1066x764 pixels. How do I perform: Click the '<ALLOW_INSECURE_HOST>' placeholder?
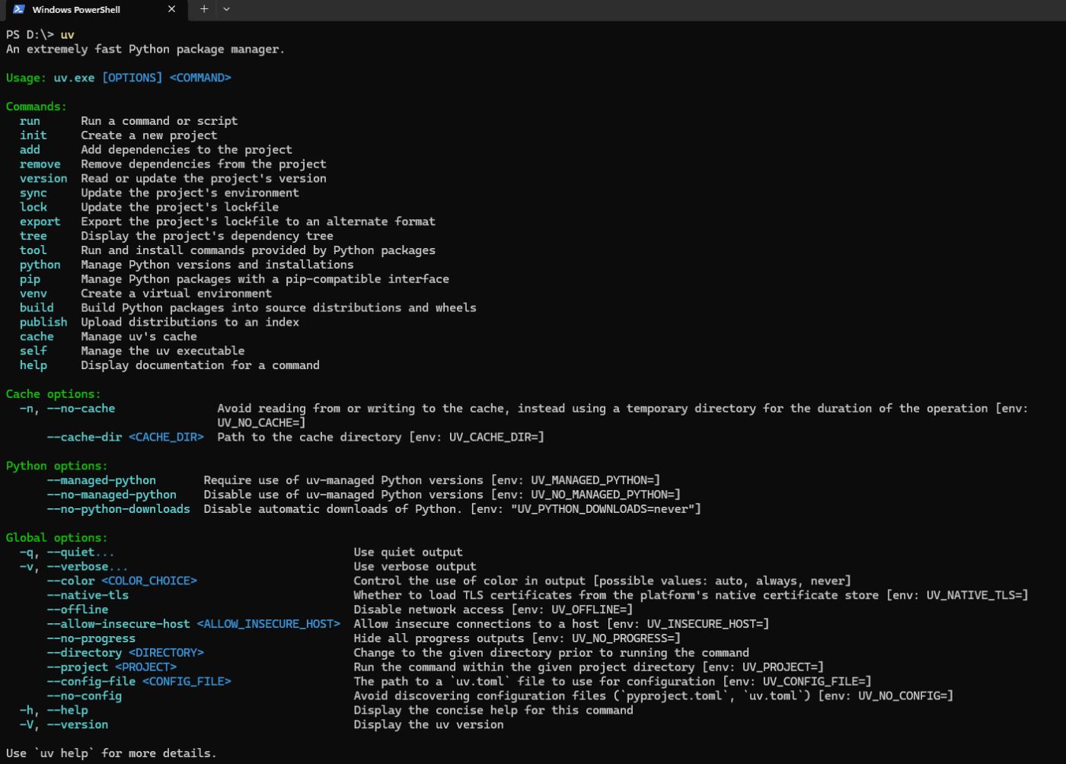pos(269,625)
